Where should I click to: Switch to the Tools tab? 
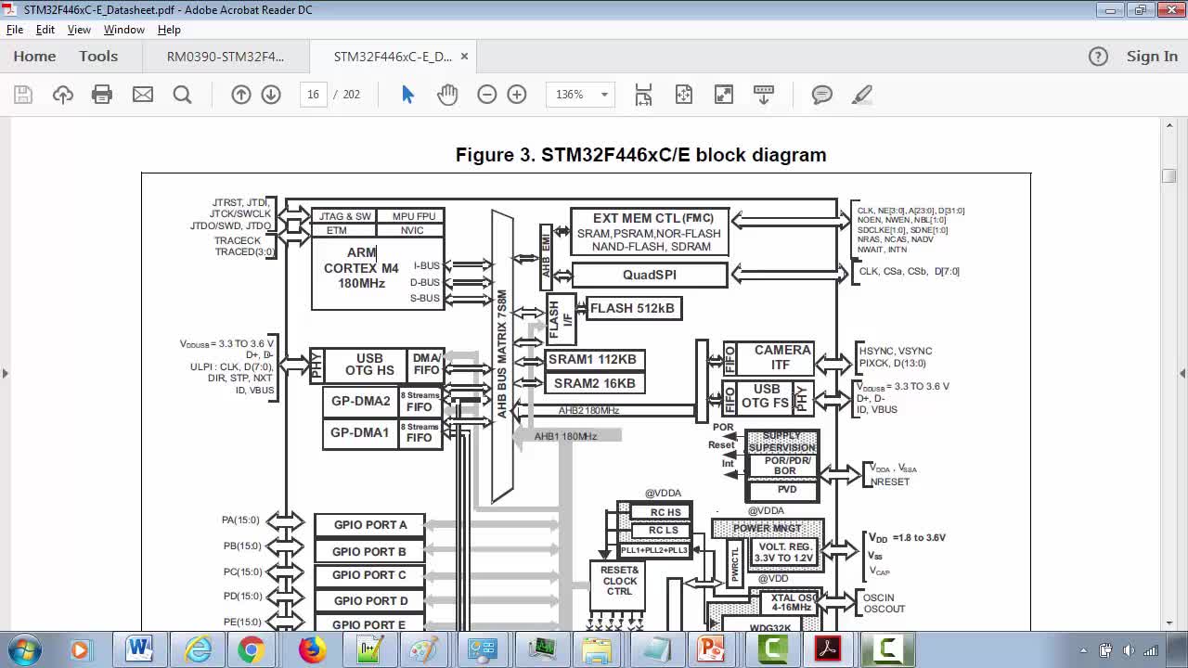(x=98, y=57)
